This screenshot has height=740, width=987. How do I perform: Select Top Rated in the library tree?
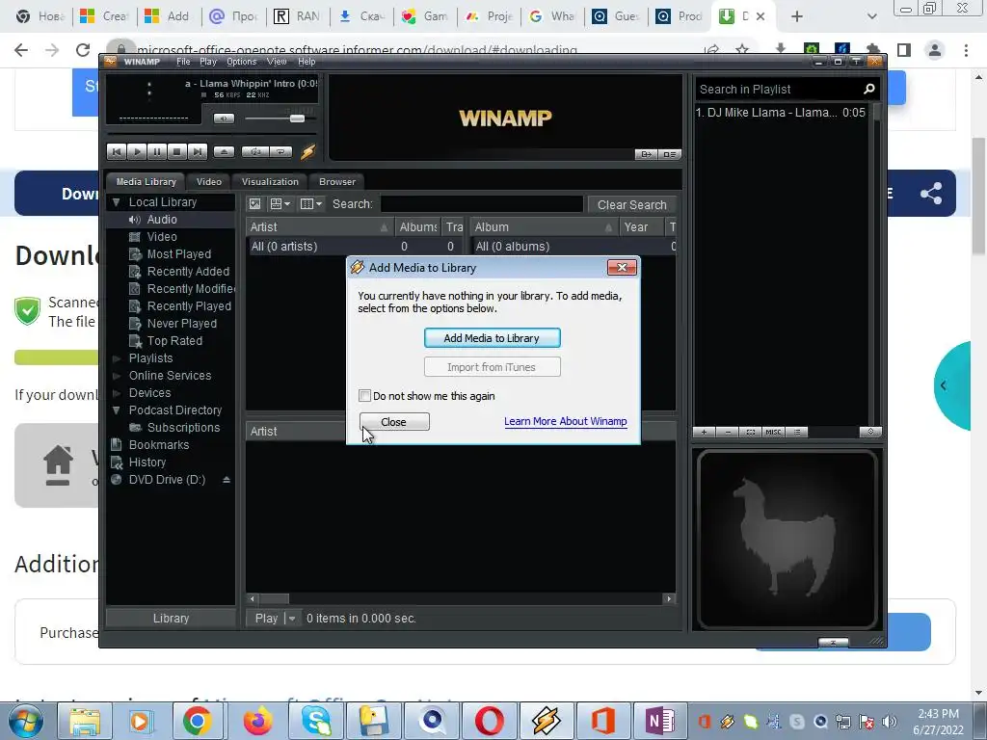tap(174, 341)
